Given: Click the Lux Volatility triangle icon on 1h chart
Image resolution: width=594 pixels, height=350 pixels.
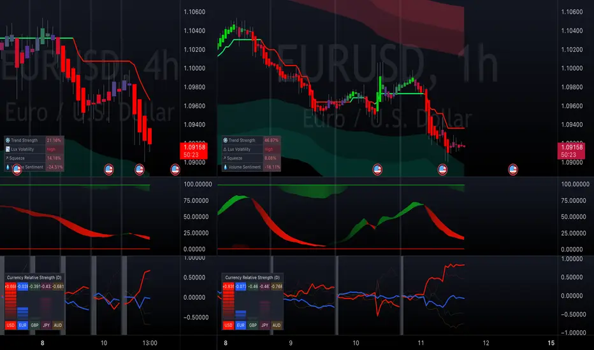Looking at the screenshot, I should (x=225, y=150).
